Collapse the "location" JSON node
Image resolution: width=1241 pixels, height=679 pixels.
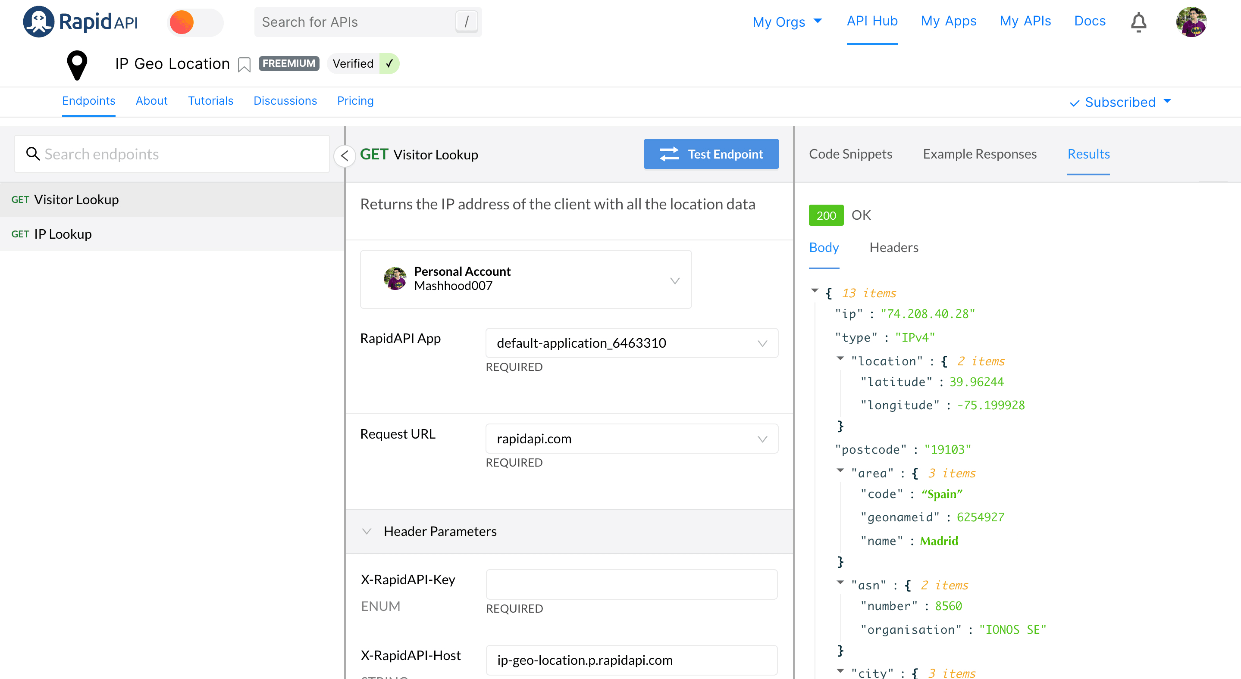[x=840, y=358]
